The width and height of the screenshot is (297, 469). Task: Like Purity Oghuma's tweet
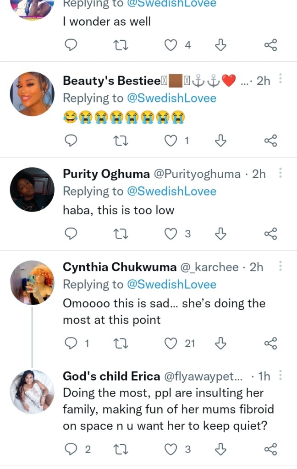[x=170, y=234]
